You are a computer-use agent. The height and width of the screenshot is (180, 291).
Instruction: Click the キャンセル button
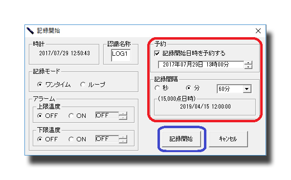(x=228, y=139)
